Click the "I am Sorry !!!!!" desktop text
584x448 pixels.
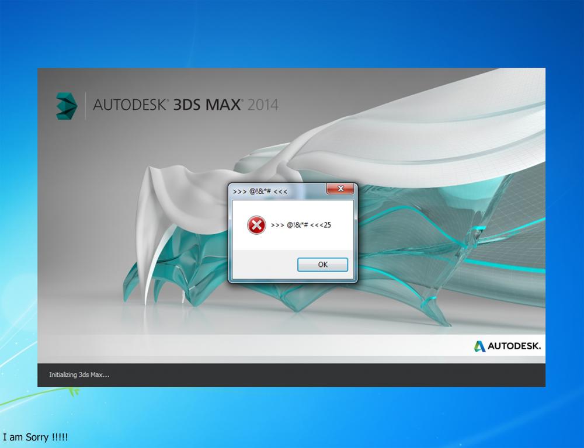pos(36,437)
